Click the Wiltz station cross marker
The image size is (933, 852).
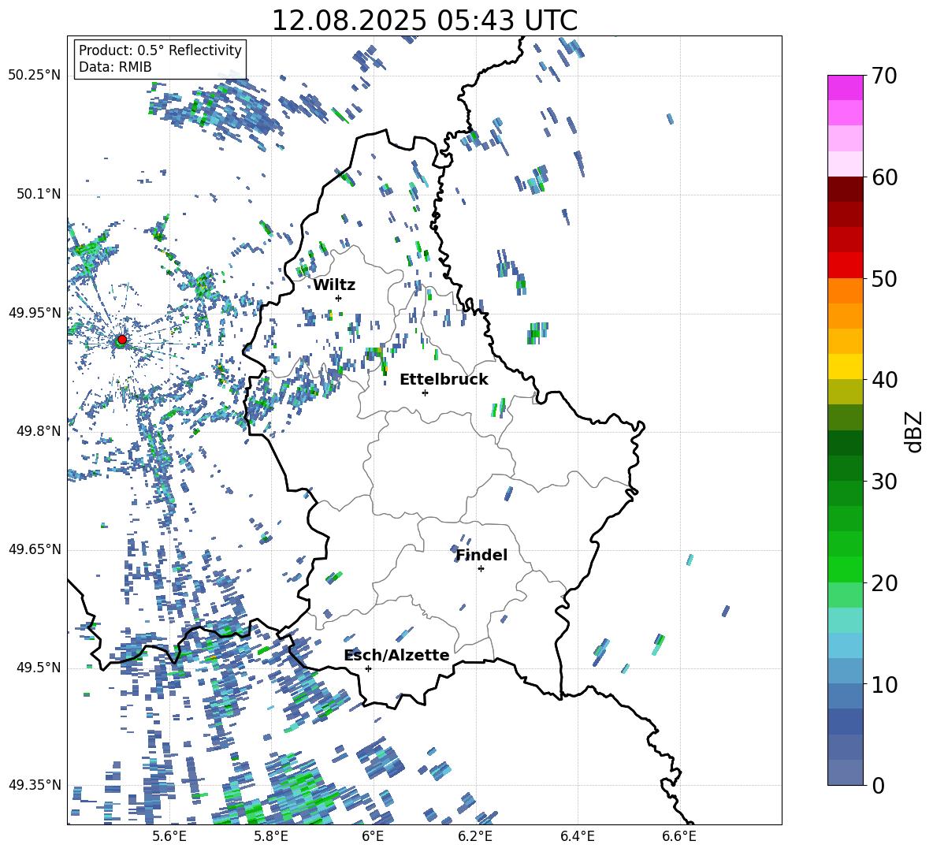[339, 298]
